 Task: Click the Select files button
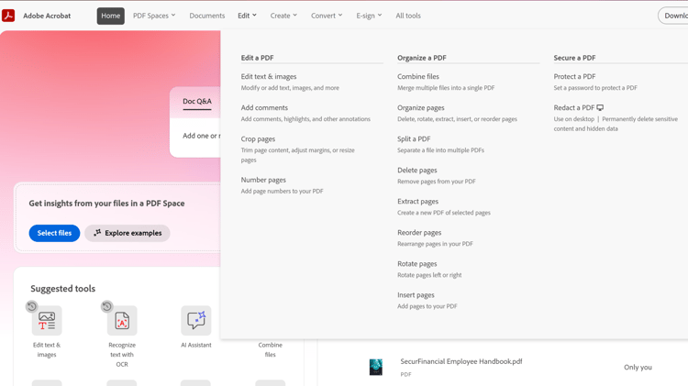tap(54, 233)
